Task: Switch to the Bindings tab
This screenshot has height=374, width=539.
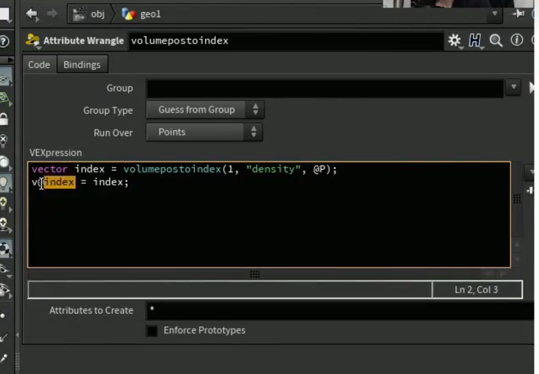Action: click(x=82, y=65)
